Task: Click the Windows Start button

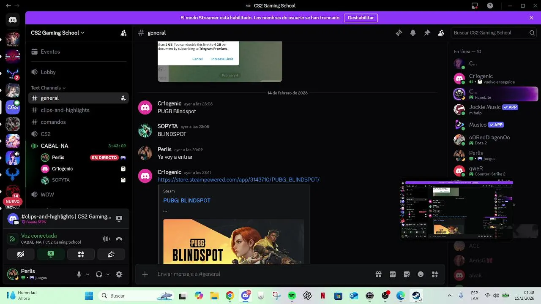Action: pyautogui.click(x=89, y=296)
